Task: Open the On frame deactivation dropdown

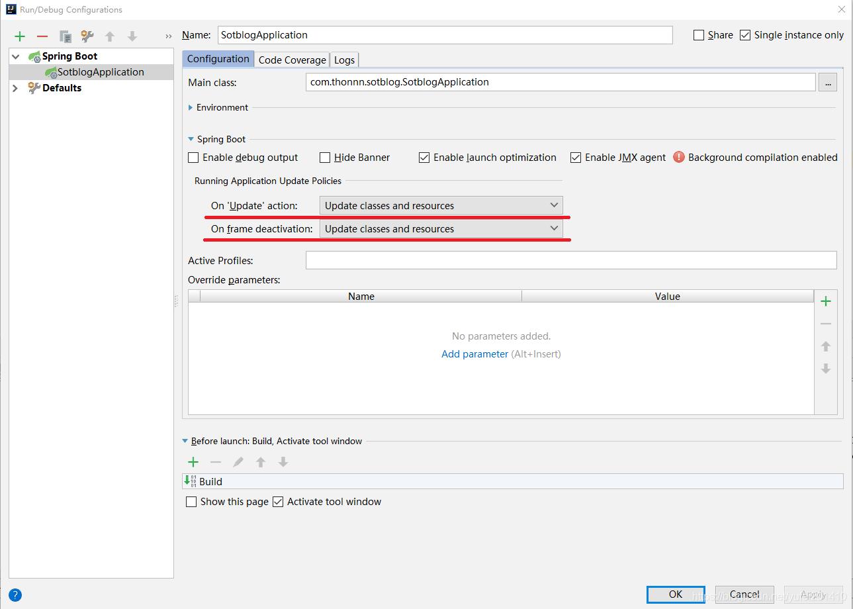Action: (x=441, y=229)
